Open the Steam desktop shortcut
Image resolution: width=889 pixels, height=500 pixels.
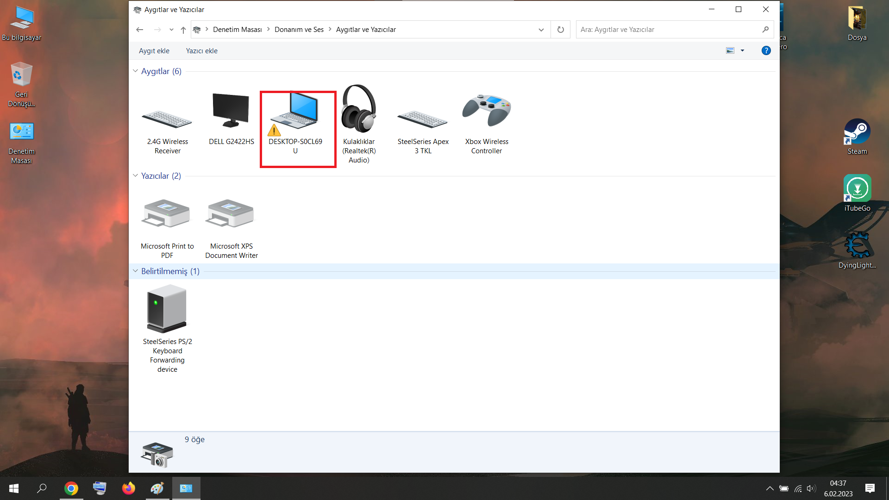(857, 137)
